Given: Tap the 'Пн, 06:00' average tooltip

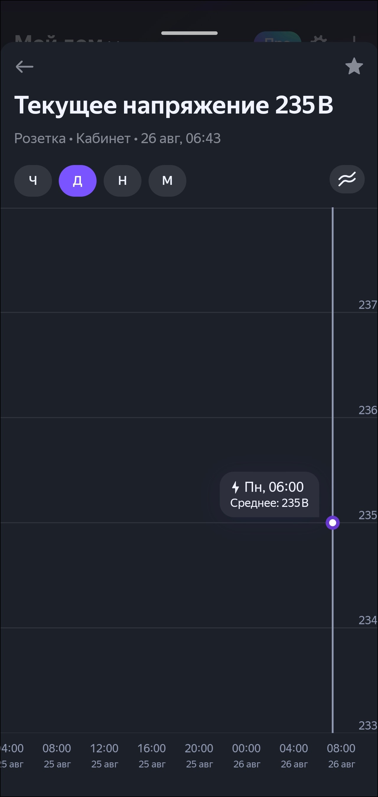Looking at the screenshot, I should [x=269, y=494].
